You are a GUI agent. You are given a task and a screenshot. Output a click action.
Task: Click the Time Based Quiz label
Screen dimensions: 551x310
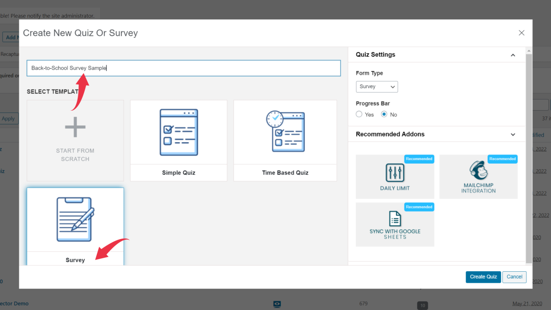[x=285, y=173]
